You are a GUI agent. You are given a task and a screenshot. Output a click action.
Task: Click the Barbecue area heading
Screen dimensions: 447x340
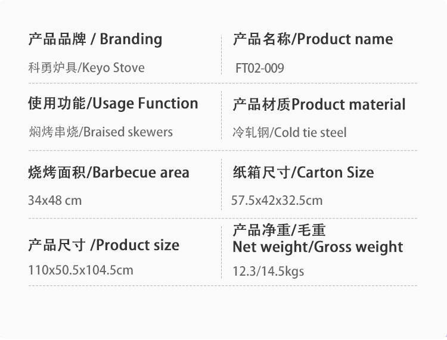pyautogui.click(x=141, y=173)
